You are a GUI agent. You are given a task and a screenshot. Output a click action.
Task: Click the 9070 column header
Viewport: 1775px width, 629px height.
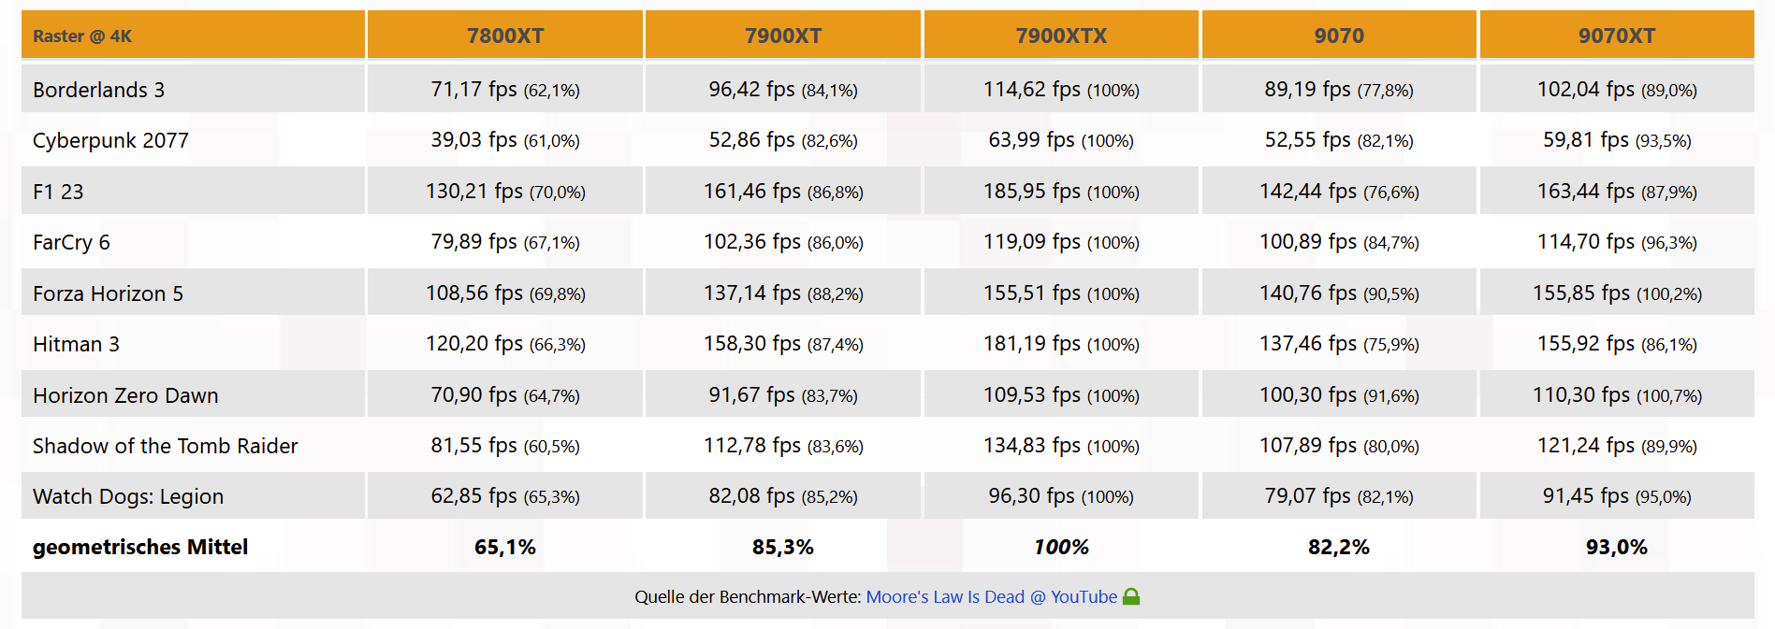click(1339, 36)
